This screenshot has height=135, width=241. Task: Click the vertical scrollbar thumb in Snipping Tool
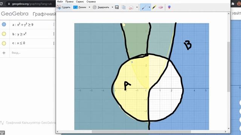tap(229, 67)
